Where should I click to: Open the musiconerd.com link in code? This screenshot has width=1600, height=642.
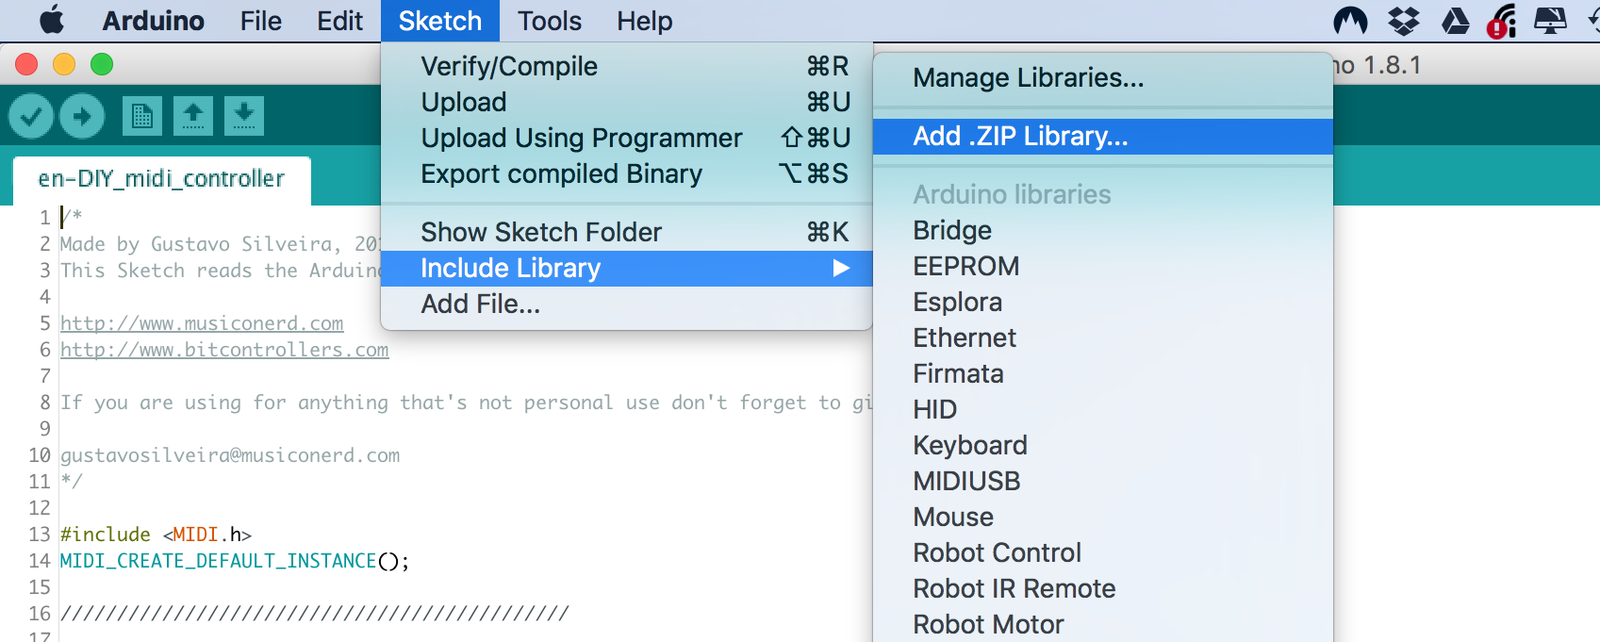click(x=202, y=323)
